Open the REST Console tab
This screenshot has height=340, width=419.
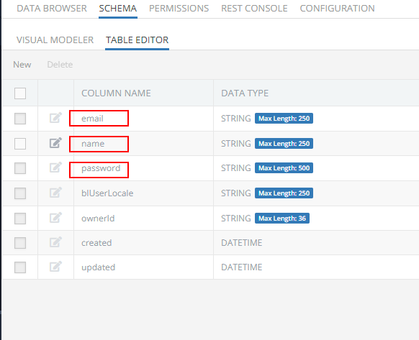(254, 9)
